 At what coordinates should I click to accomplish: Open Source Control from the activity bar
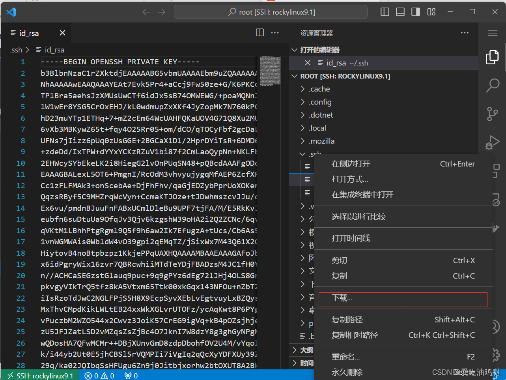(492, 114)
